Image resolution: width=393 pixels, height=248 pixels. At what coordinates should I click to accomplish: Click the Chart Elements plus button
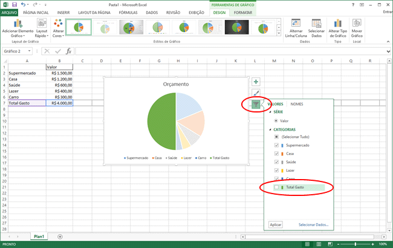256,82
